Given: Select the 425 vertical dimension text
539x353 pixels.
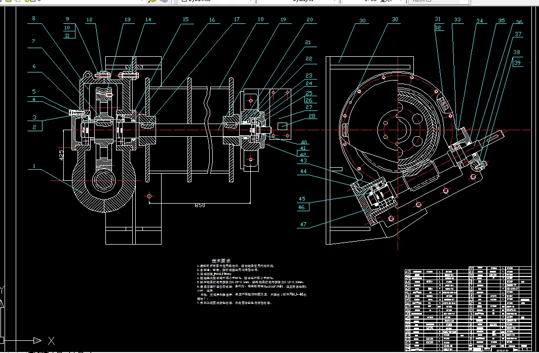Looking at the screenshot, I should [x=61, y=155].
